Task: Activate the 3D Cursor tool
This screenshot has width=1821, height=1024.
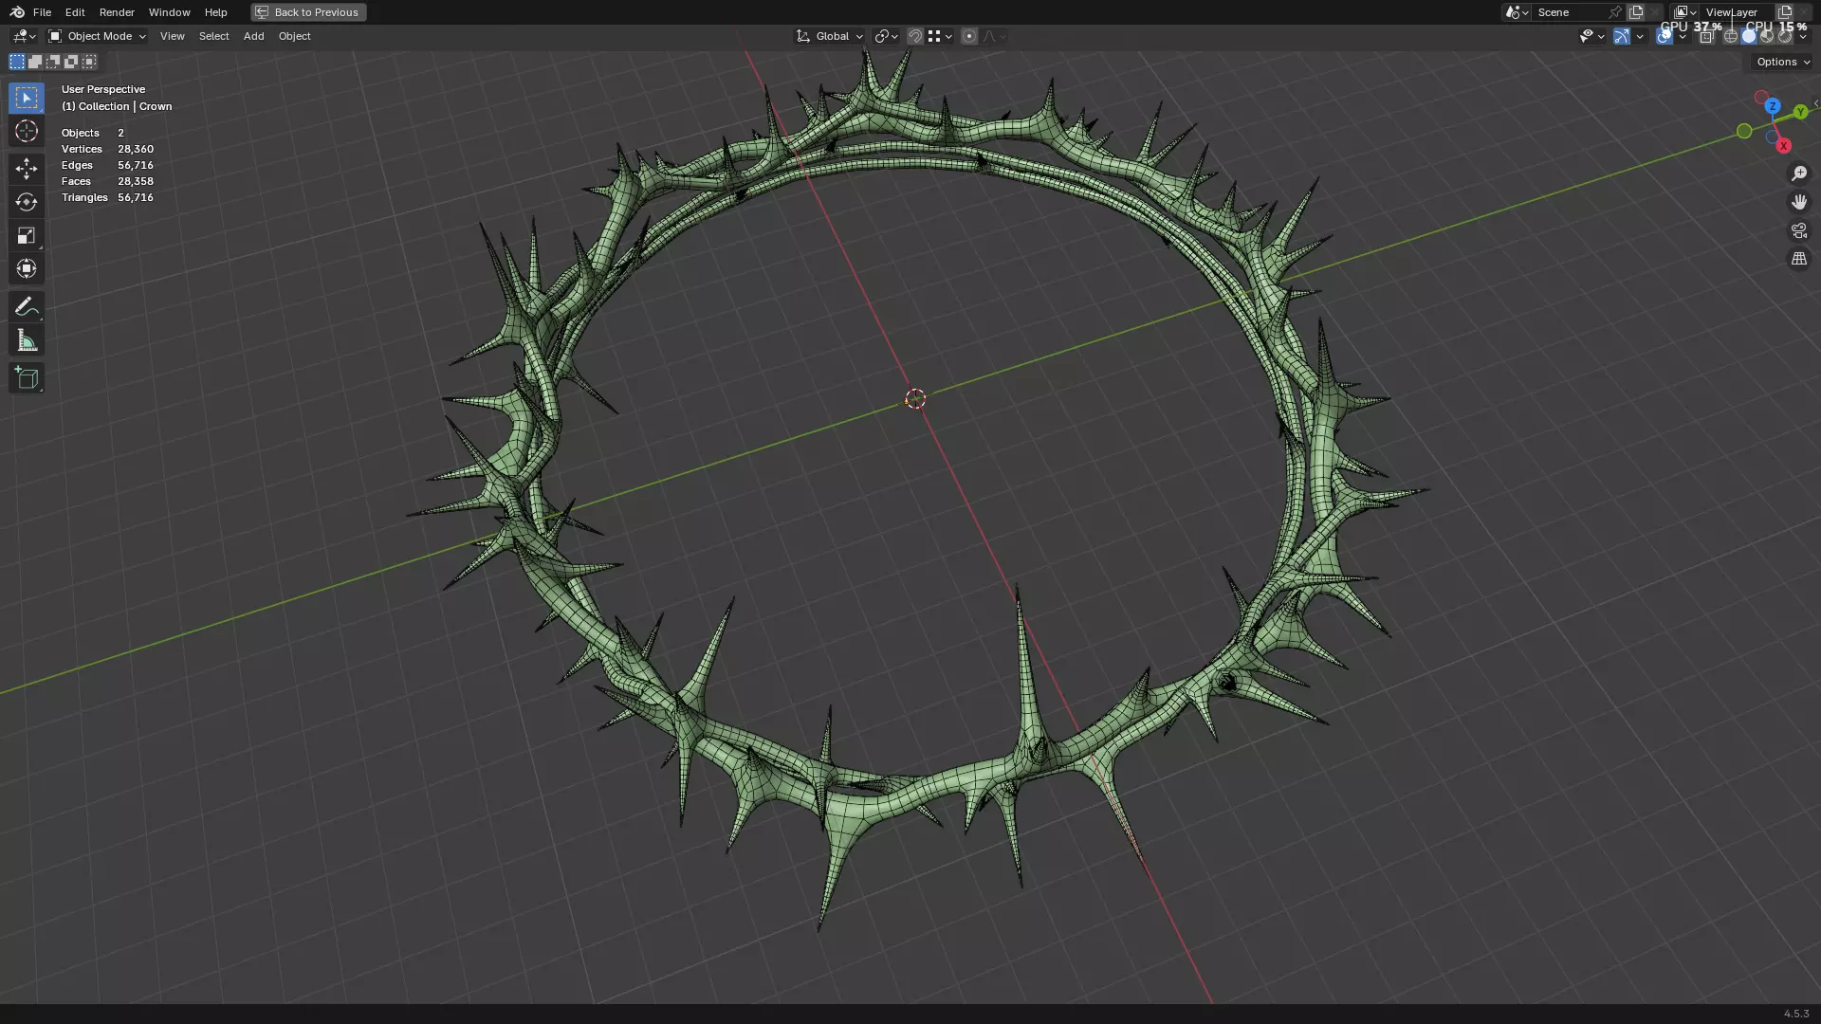Action: [27, 131]
